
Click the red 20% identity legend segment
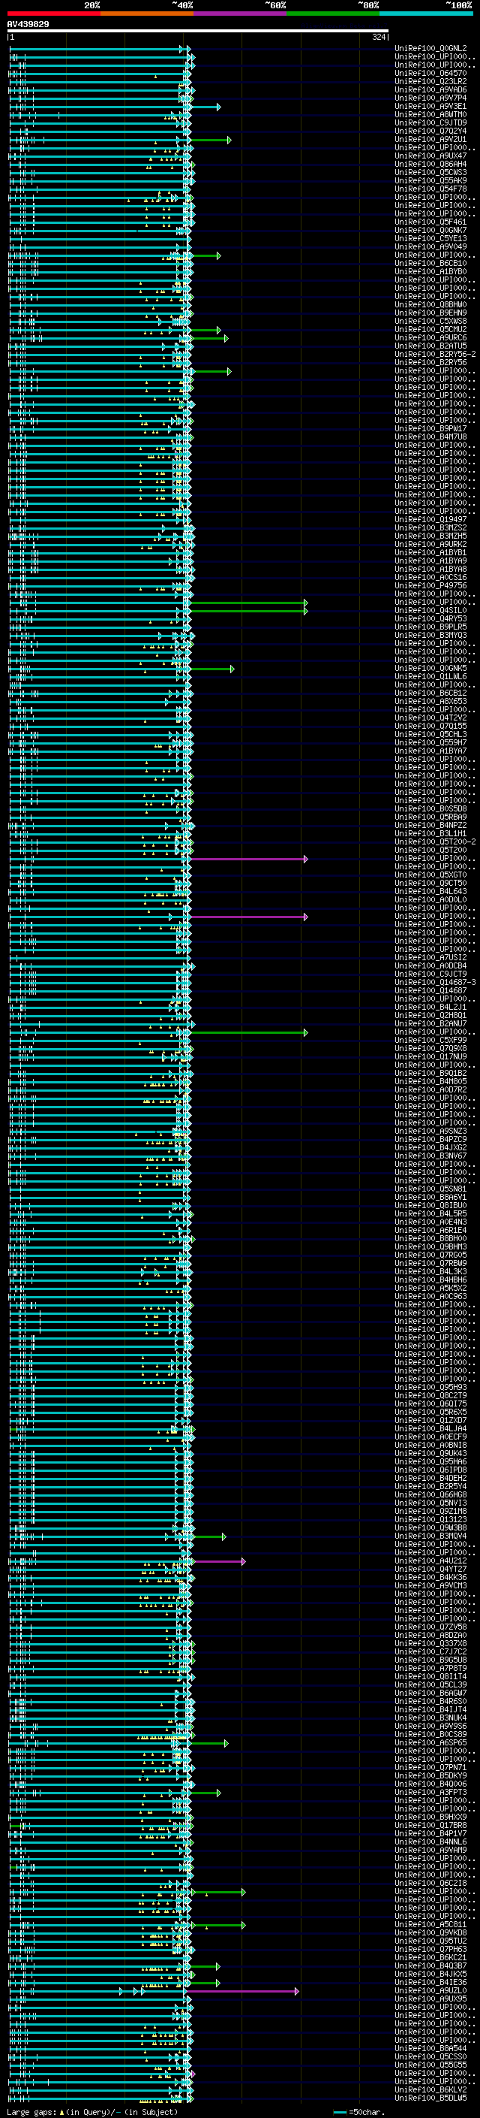54,14
